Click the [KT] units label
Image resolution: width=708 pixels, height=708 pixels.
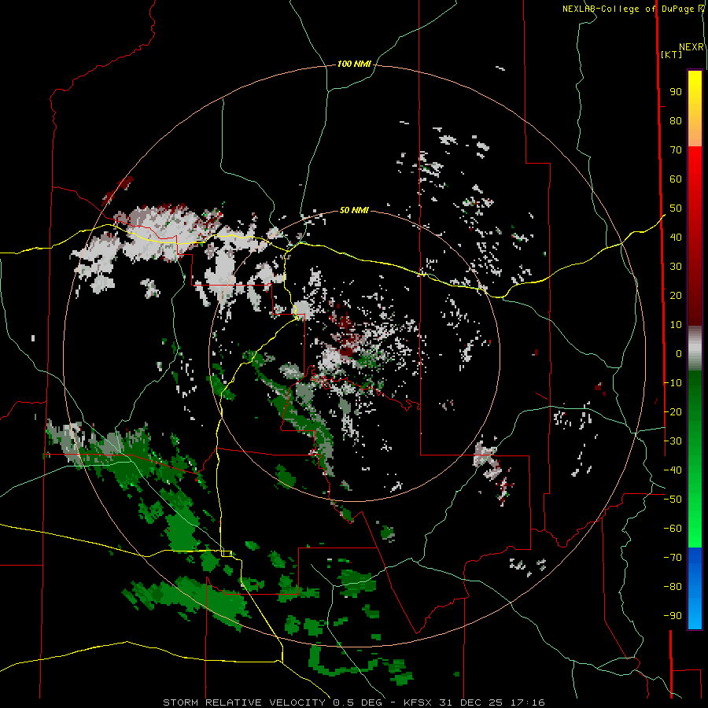(671, 54)
